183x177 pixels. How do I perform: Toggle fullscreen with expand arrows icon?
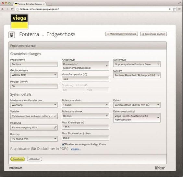(179, 3)
